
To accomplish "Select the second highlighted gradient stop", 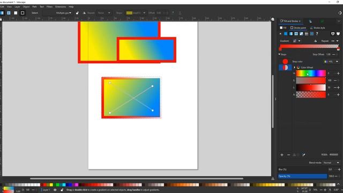I will click(x=285, y=68).
